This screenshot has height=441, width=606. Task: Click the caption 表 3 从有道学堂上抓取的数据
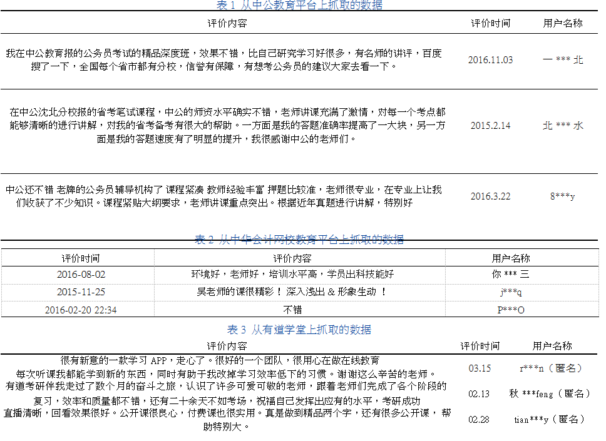click(299, 330)
